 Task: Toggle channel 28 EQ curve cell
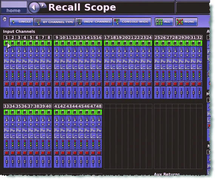(175, 61)
